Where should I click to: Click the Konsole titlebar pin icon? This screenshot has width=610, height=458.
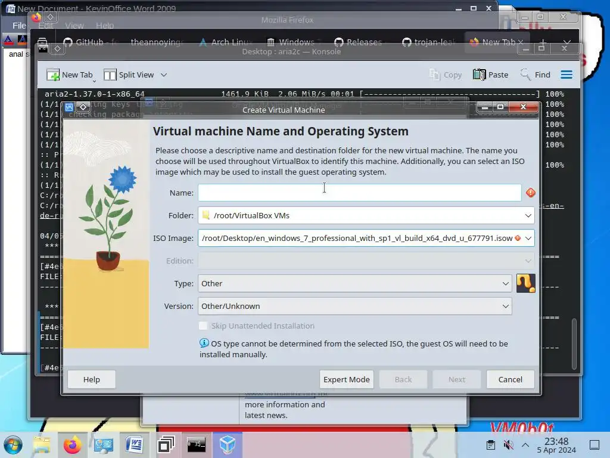point(57,48)
